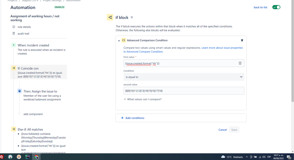Open rule details

click(24, 27)
